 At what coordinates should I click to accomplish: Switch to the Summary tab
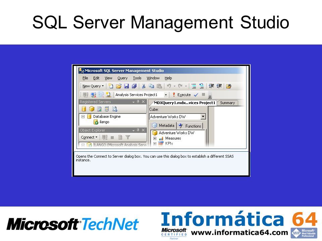point(227,103)
